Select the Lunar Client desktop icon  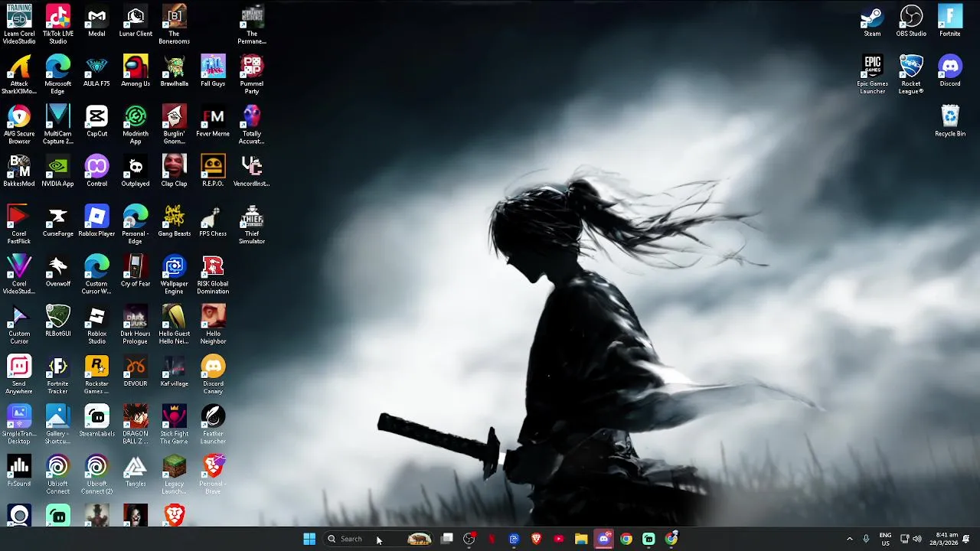pyautogui.click(x=136, y=21)
